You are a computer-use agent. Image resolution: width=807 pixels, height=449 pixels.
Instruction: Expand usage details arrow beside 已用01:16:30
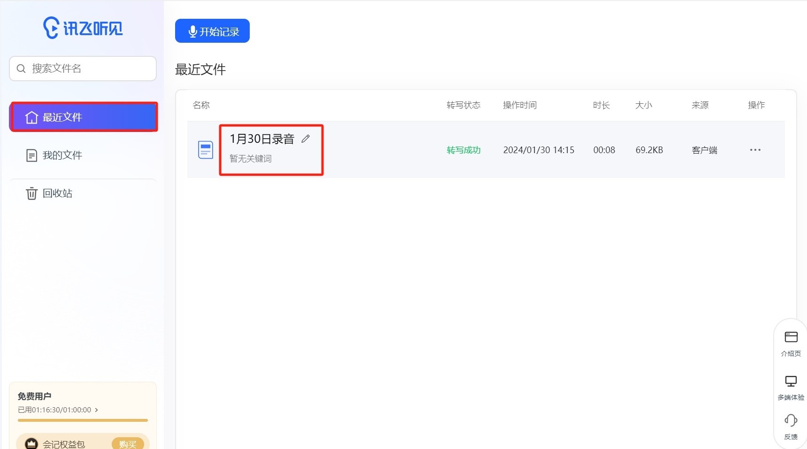coord(97,410)
